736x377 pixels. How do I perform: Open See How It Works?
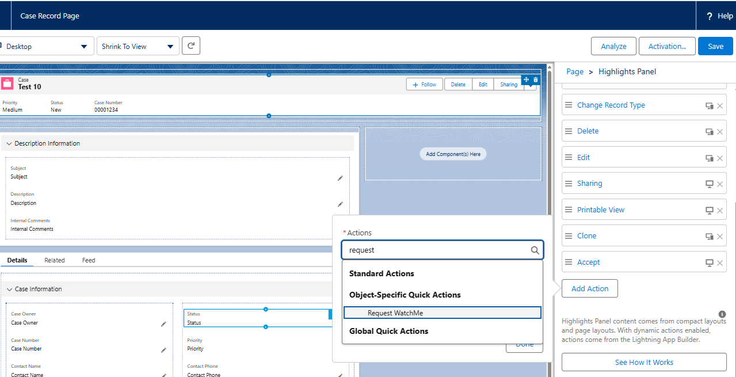[644, 362]
